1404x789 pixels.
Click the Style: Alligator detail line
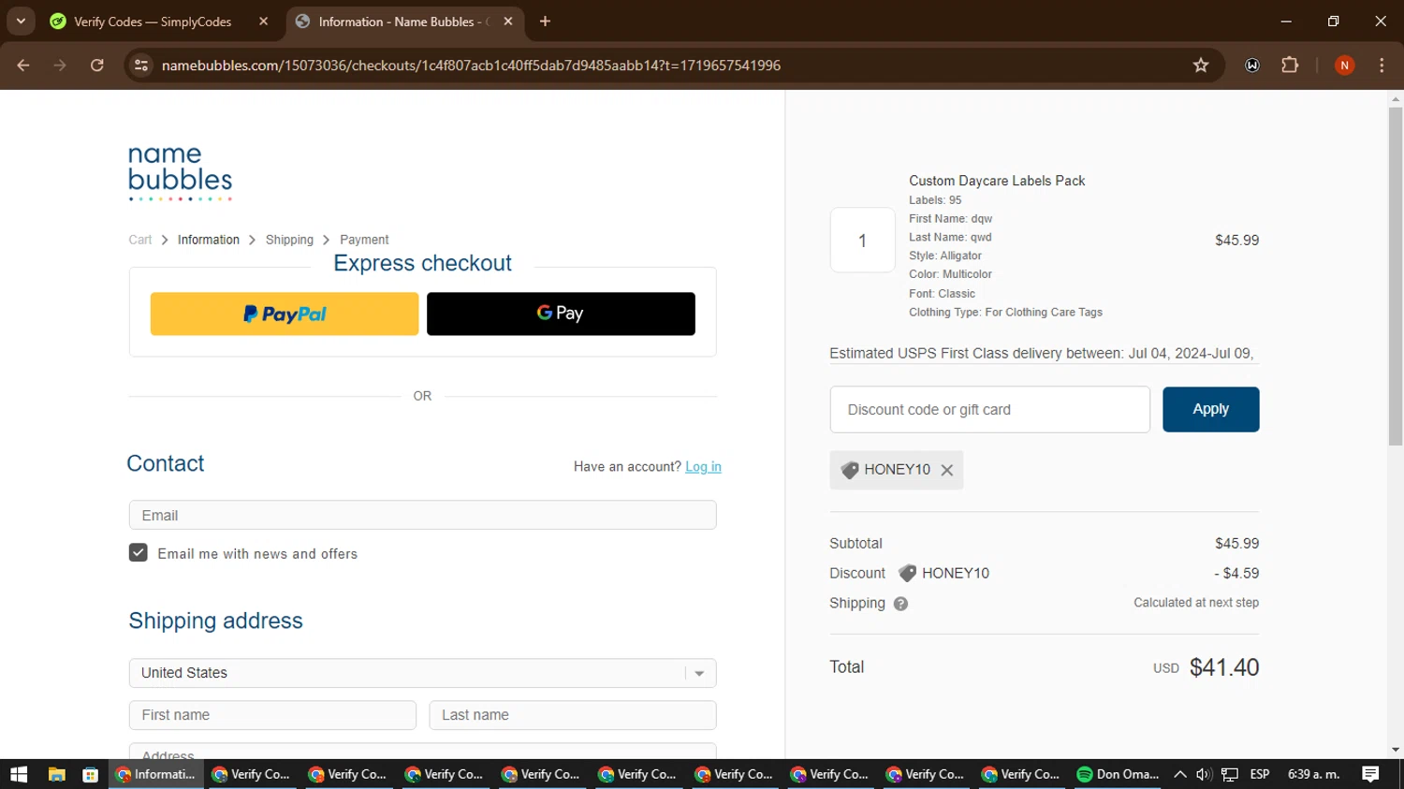pos(945,256)
